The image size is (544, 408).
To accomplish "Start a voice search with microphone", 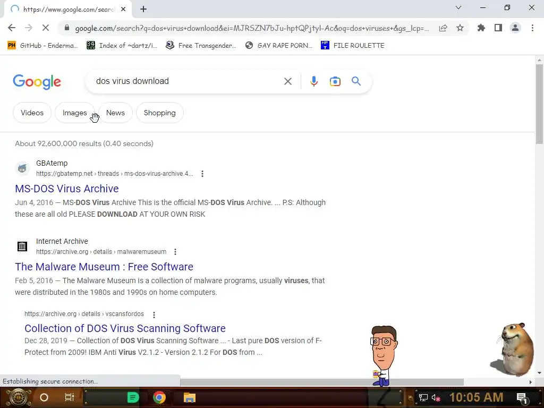I will (314, 81).
